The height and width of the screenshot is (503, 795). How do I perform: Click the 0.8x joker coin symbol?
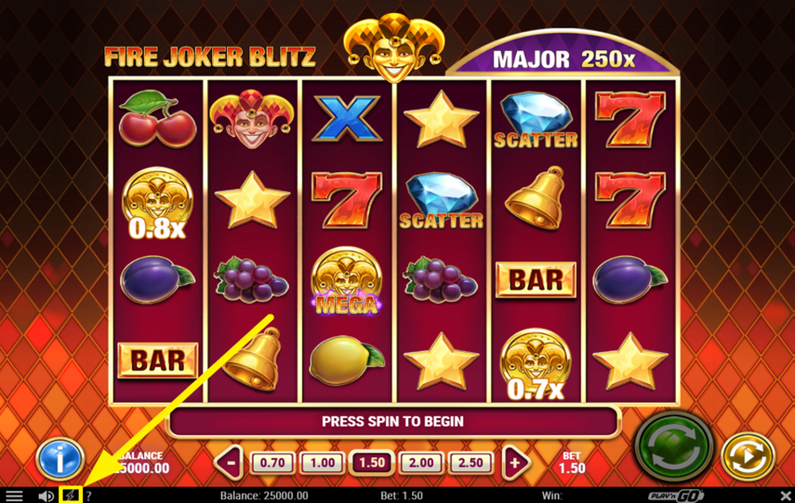pos(157,203)
